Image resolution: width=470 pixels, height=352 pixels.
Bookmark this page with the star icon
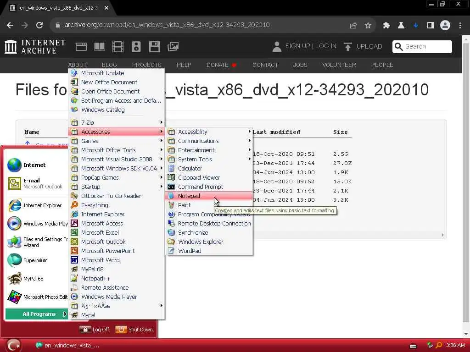[x=368, y=26]
